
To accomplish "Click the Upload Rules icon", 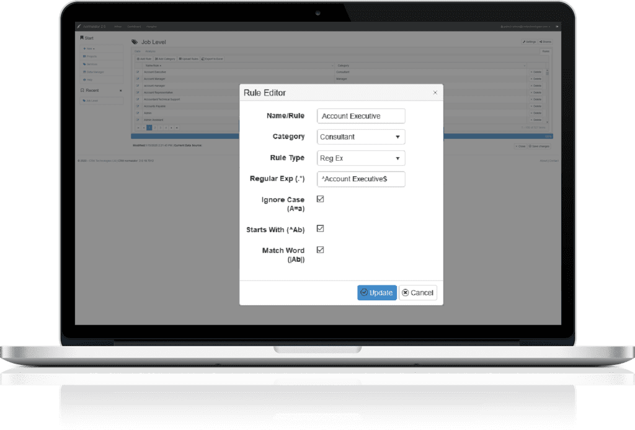I will [x=189, y=59].
